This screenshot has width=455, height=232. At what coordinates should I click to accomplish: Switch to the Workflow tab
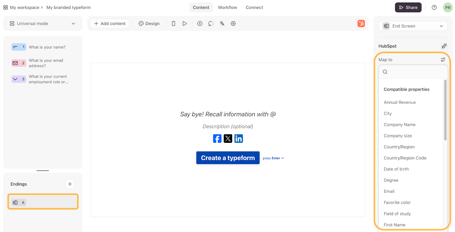coord(227,7)
